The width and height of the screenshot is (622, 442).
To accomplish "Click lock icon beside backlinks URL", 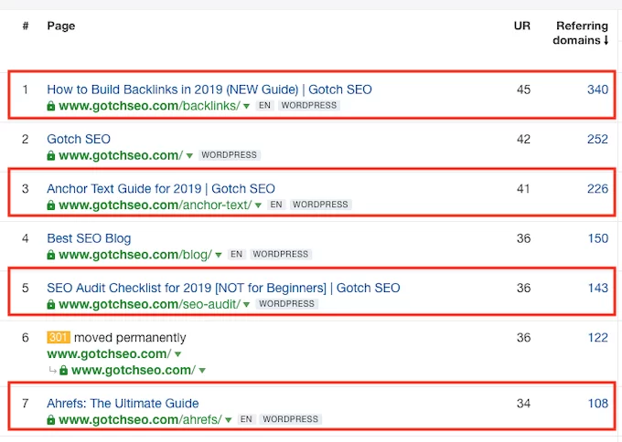I will point(51,106).
